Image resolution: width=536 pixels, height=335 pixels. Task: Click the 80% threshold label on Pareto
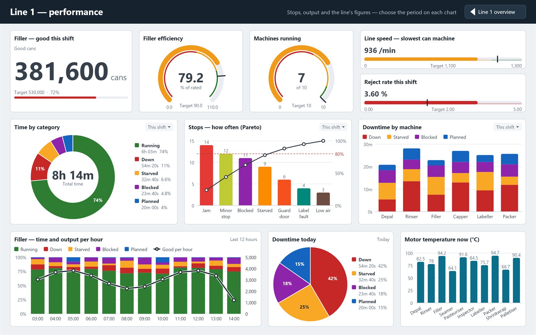[339, 154]
